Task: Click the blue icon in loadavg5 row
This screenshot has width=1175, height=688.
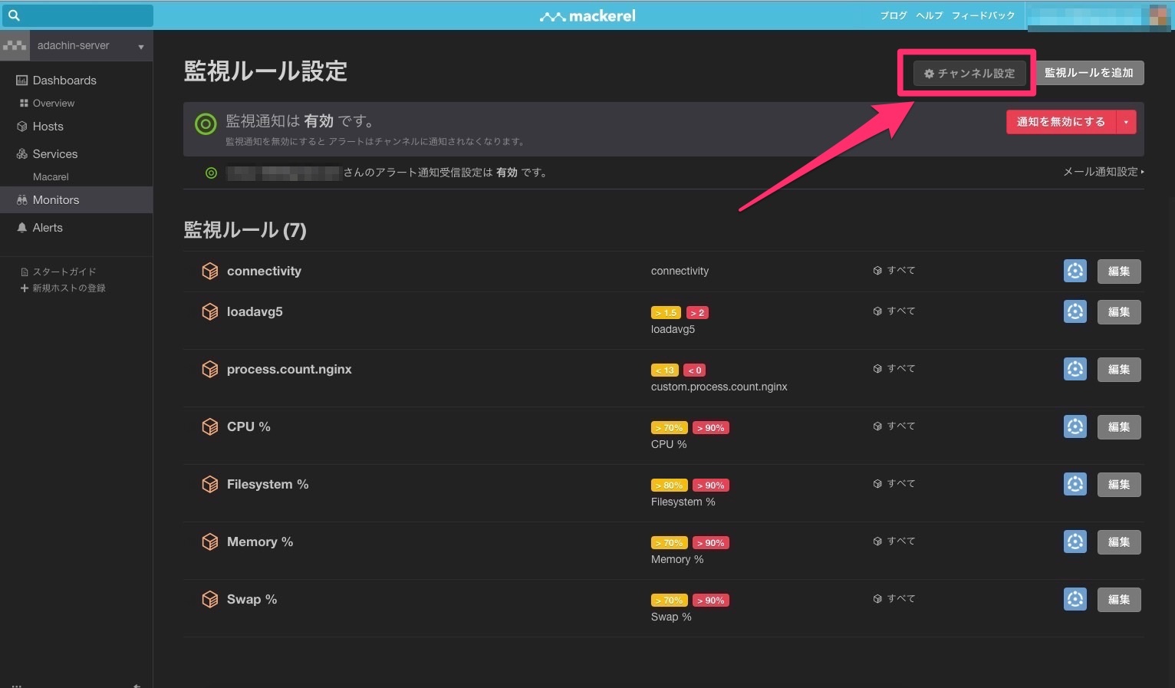Action: pos(1075,311)
